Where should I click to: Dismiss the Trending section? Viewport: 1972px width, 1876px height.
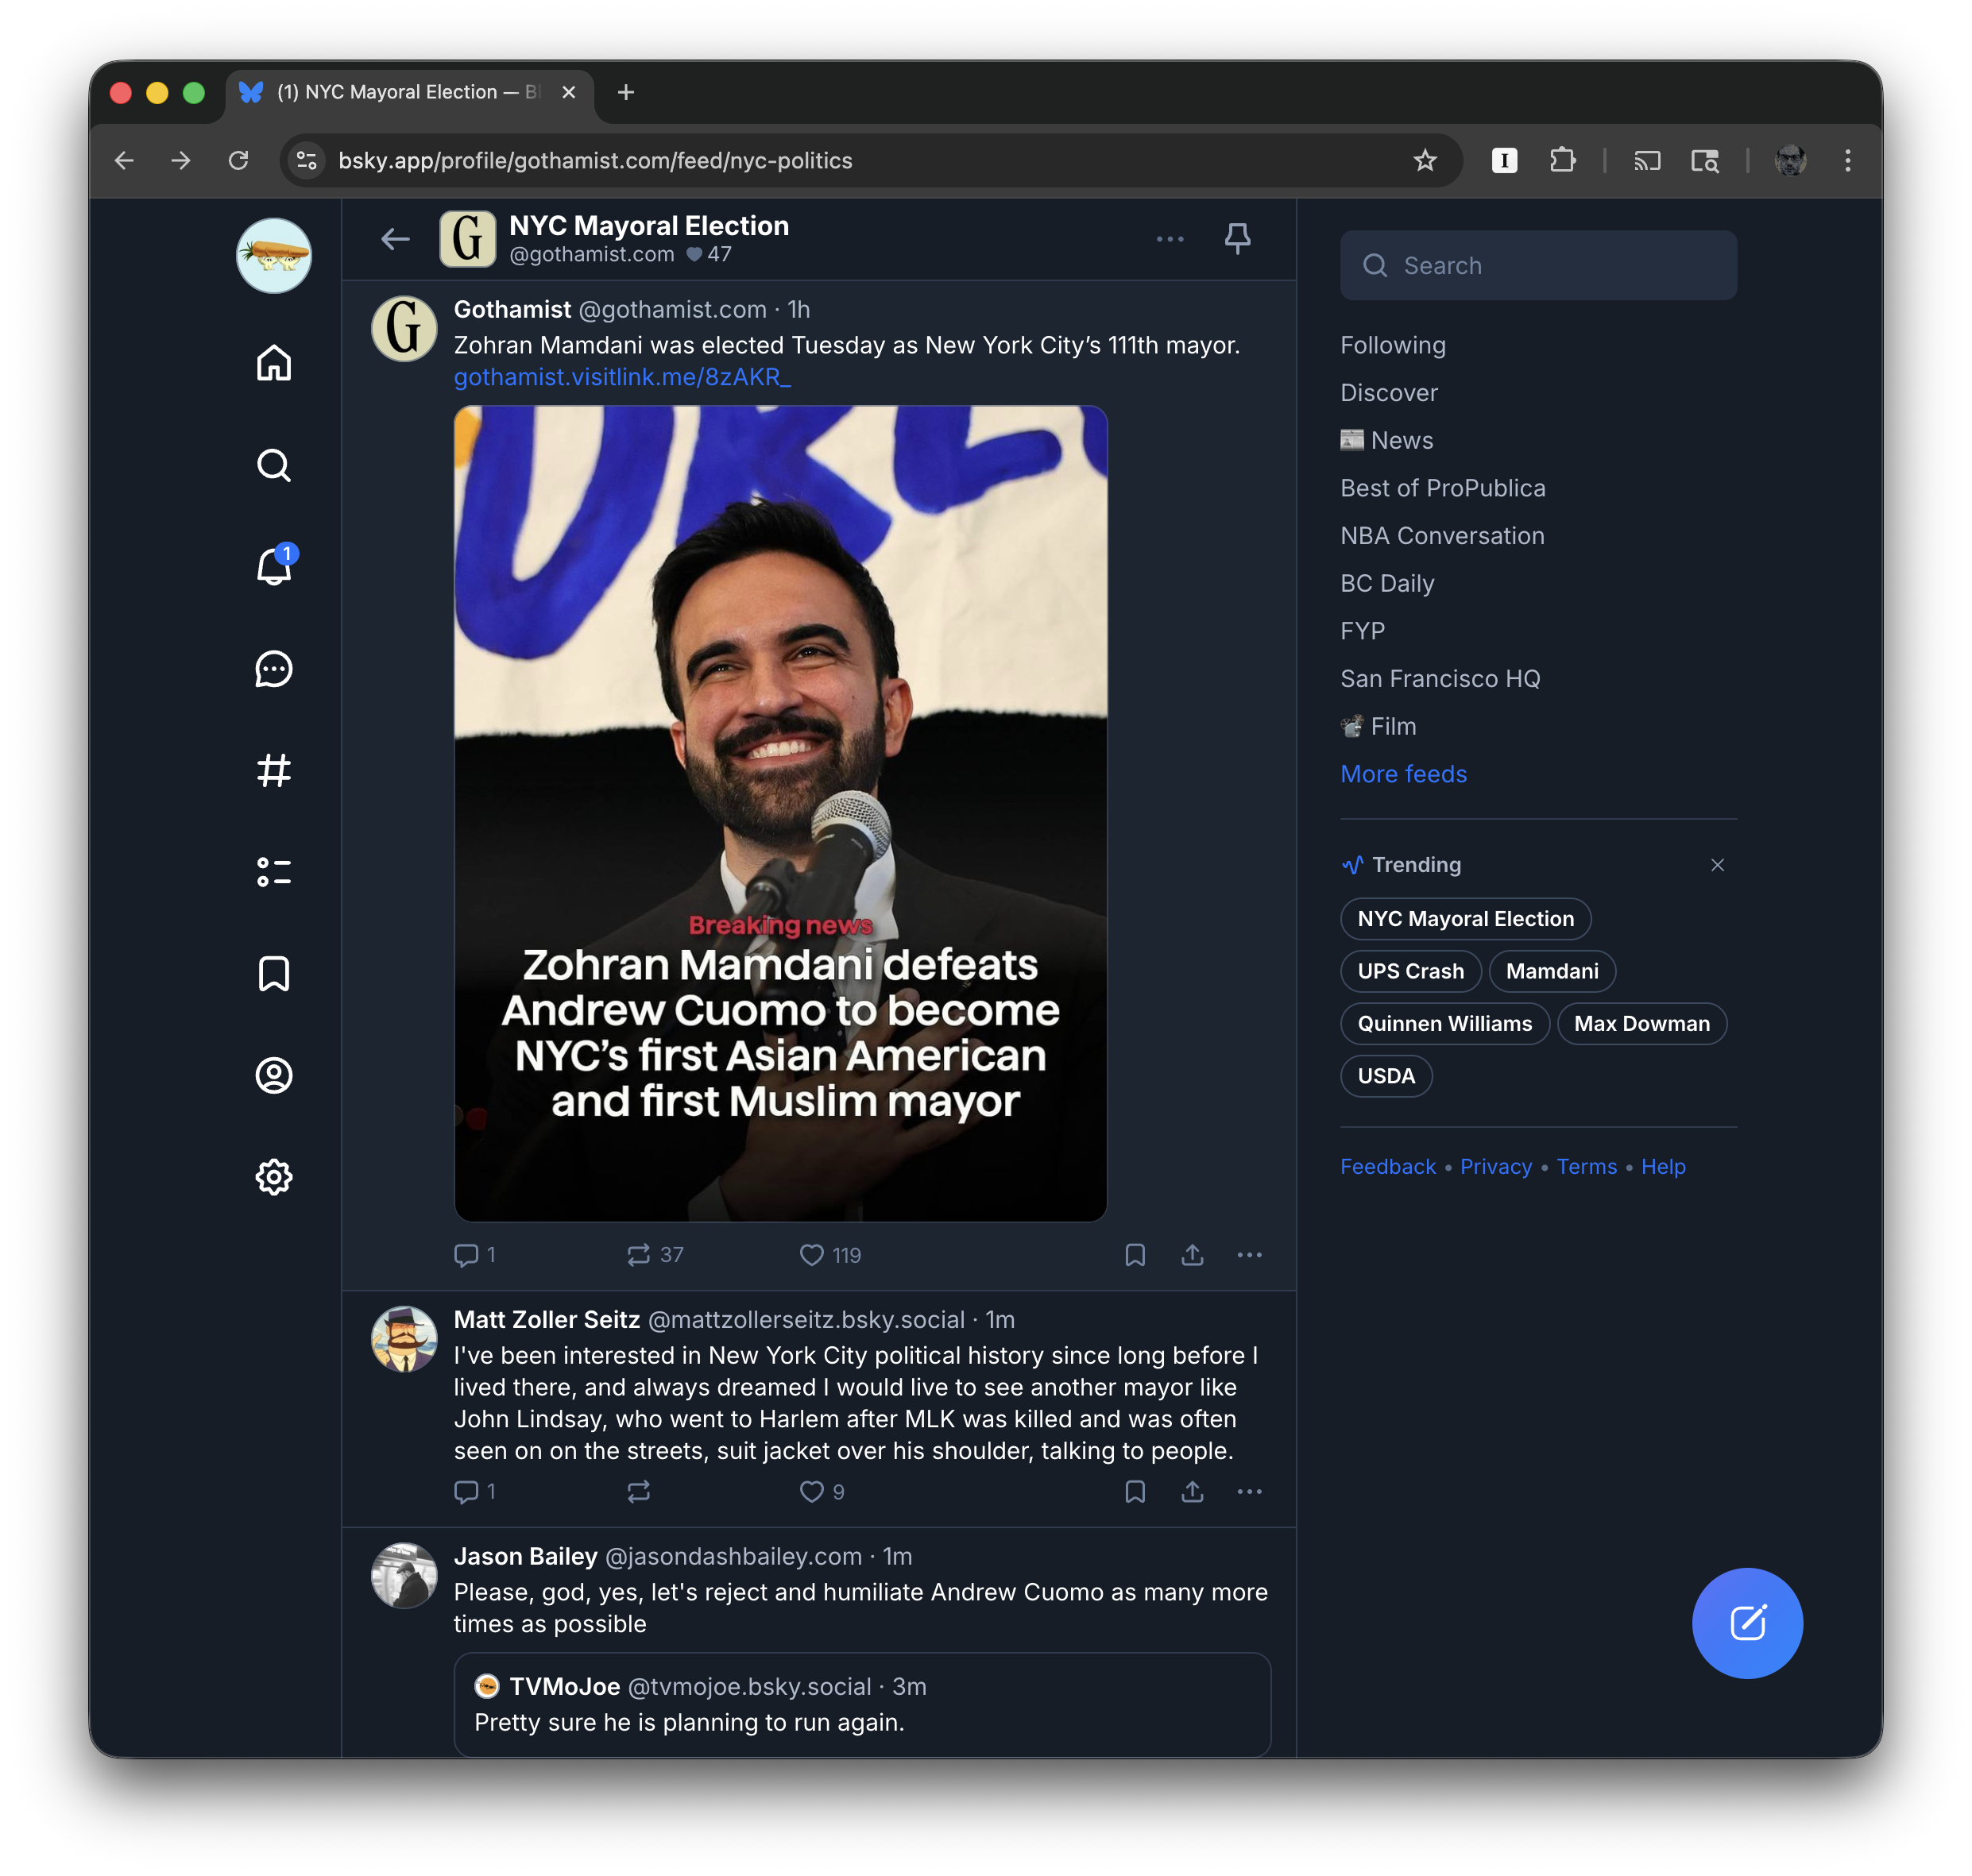coord(1717,865)
